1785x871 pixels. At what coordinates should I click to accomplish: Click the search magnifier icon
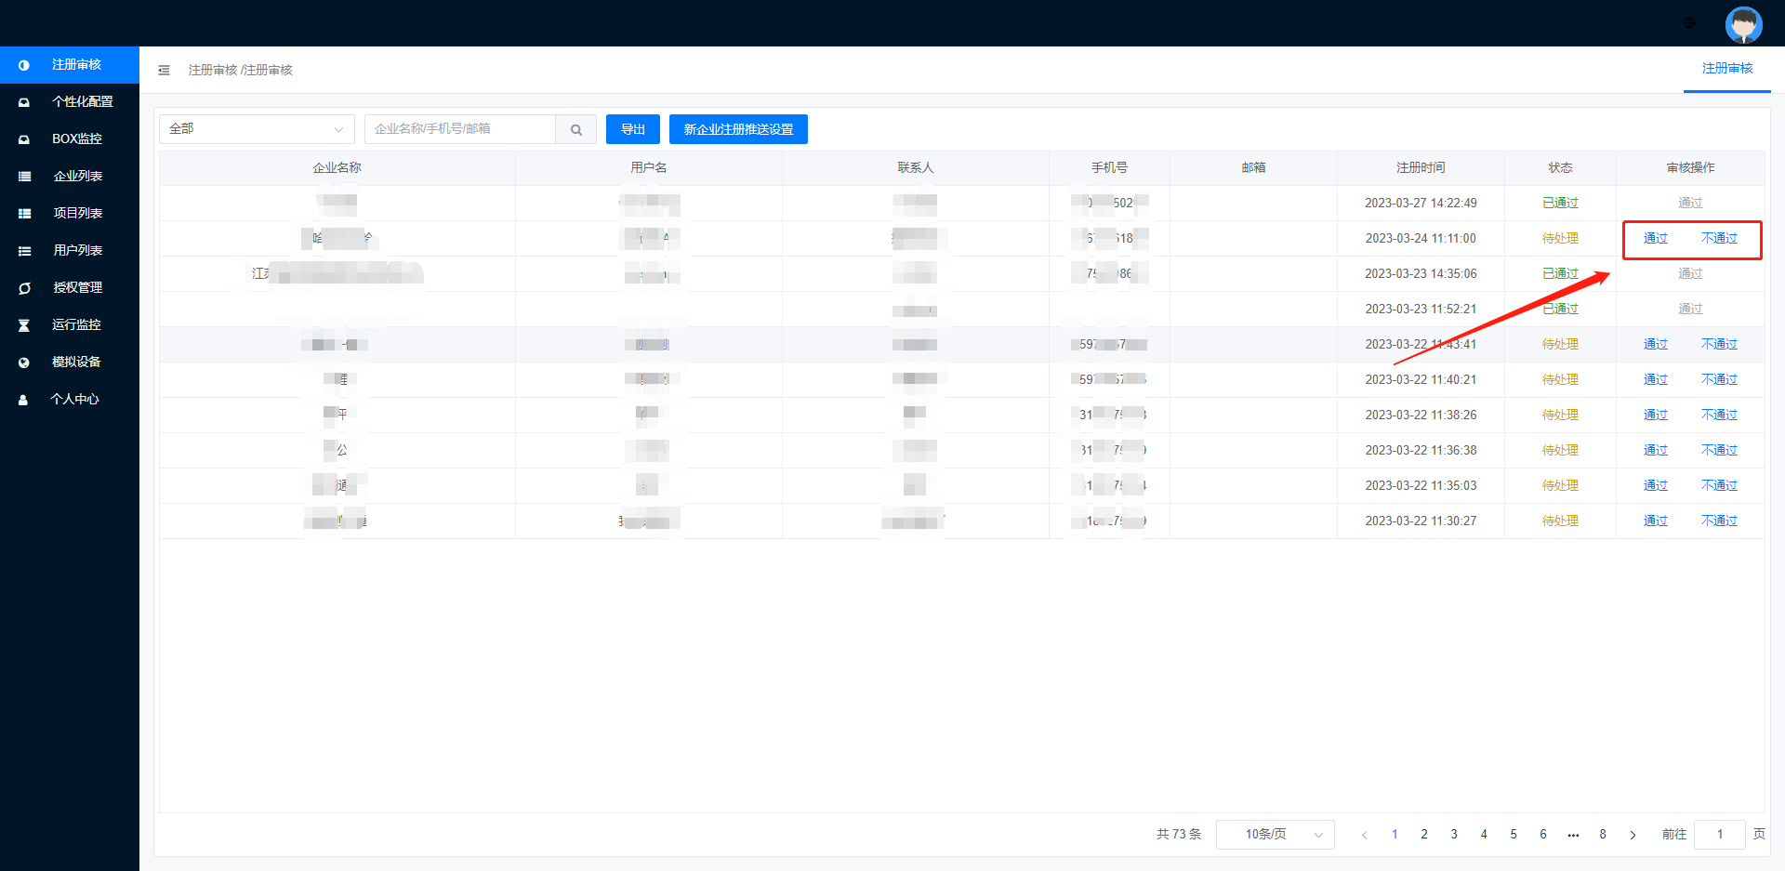(x=576, y=130)
